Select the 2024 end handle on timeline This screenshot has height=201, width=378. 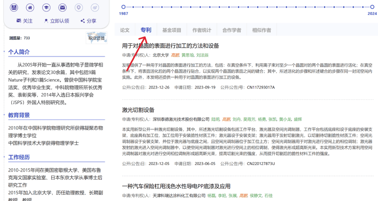372,7
